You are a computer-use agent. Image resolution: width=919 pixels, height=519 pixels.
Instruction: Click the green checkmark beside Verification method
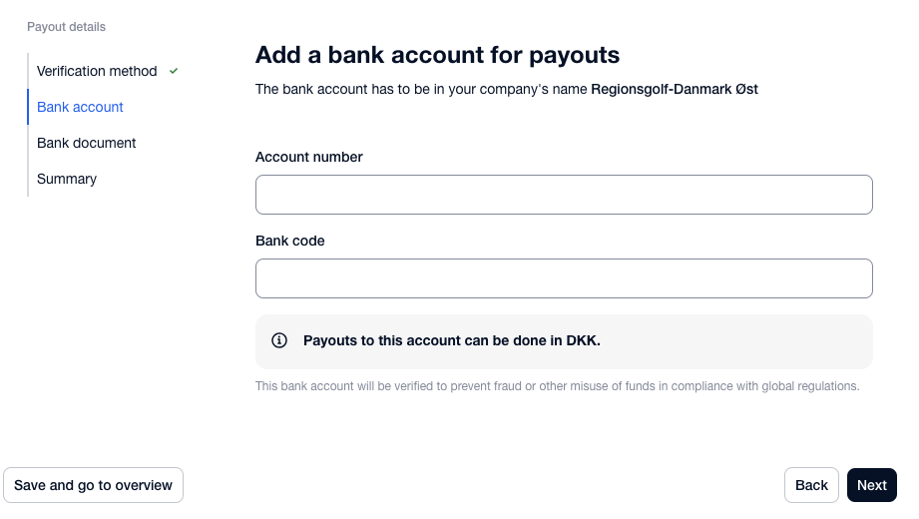tap(174, 71)
